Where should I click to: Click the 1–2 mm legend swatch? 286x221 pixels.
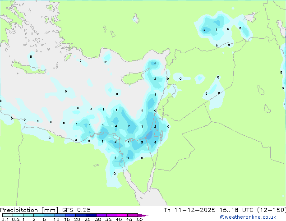28,215
